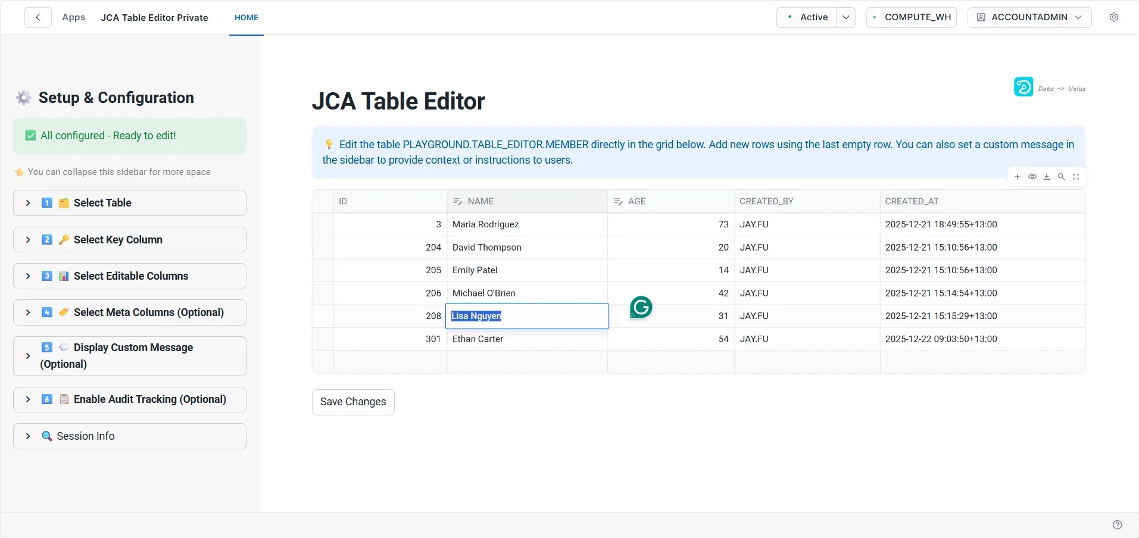This screenshot has height=538, width=1139.
Task: Click the Grammarly icon in the grid
Action: 641,307
